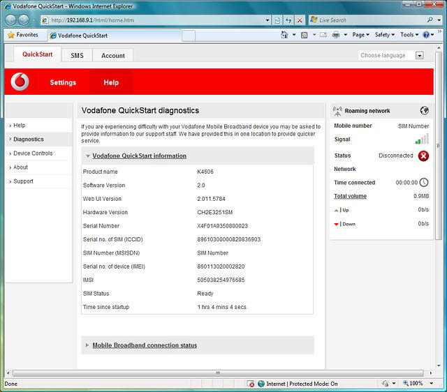Viewport: 447px width, 392px height.
Task: Click the Print icon in command bar
Action: pos(336,35)
